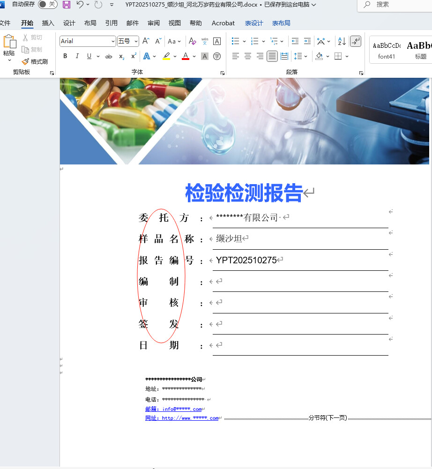Click the phonetic guide (wén) icon
The image size is (432, 469).
205,41
